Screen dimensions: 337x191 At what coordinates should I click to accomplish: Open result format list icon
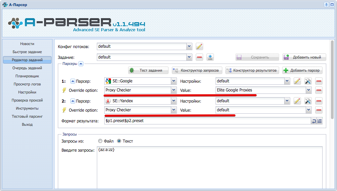pyautogui.click(x=320, y=121)
